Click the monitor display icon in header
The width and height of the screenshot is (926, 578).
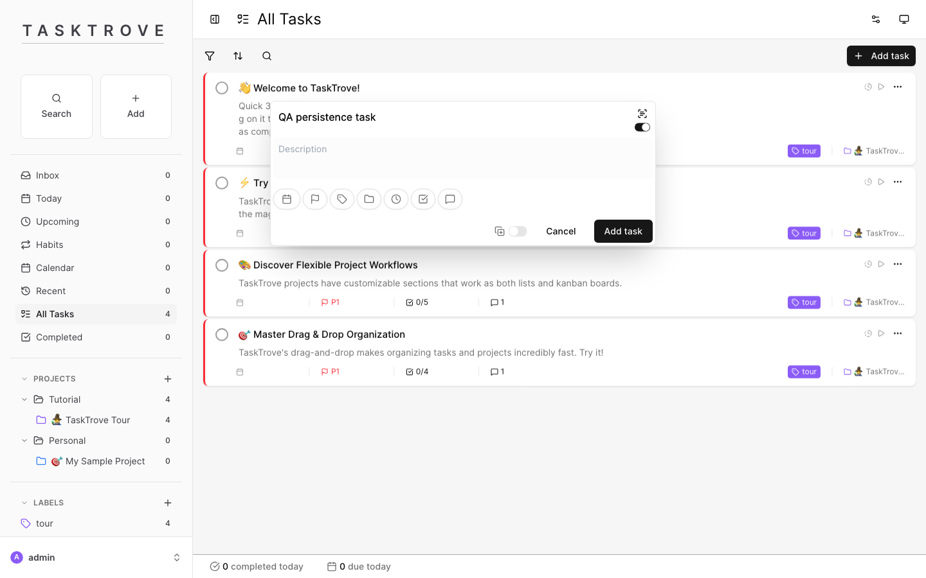[904, 19]
